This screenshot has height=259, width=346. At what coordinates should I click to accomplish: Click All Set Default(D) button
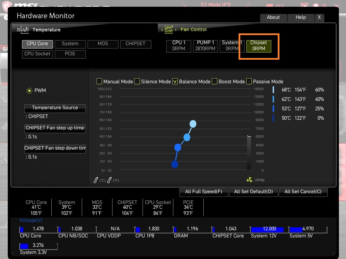pyautogui.click(x=253, y=192)
